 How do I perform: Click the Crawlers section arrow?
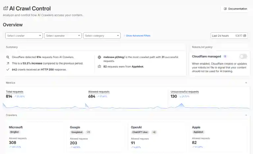coord(246,115)
